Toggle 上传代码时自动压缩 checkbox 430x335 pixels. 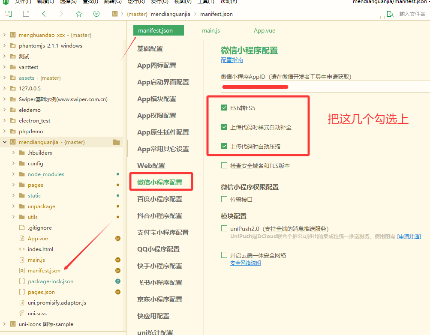pyautogui.click(x=224, y=146)
